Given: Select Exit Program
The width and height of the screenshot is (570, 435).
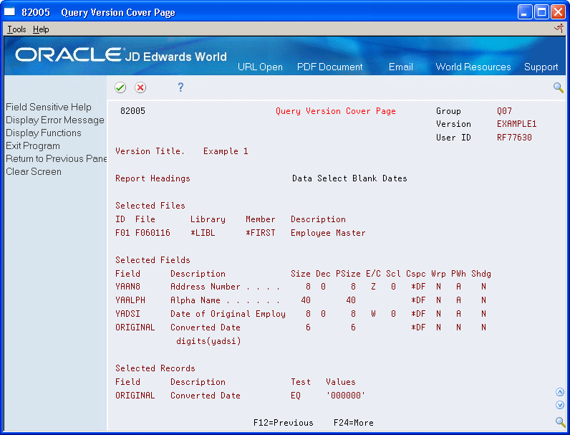Looking at the screenshot, I should [x=33, y=146].
